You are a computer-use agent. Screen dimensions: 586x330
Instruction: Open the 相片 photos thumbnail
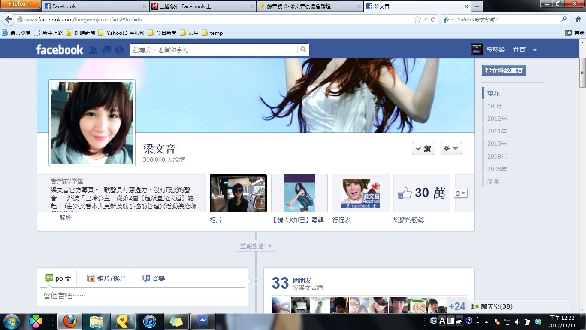click(238, 193)
